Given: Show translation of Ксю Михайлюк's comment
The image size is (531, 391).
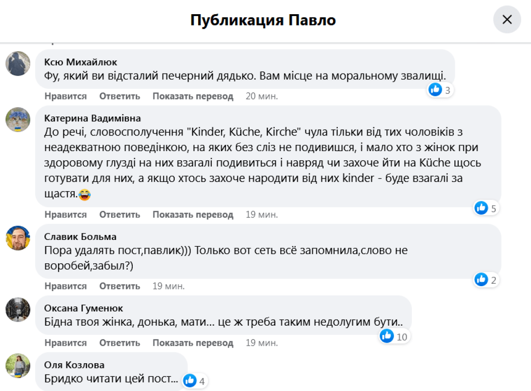Looking at the screenshot, I should (x=193, y=96).
